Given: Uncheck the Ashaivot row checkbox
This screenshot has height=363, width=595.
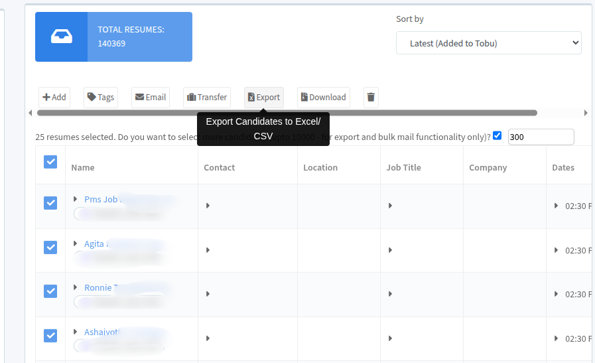Looking at the screenshot, I should click(x=50, y=336).
